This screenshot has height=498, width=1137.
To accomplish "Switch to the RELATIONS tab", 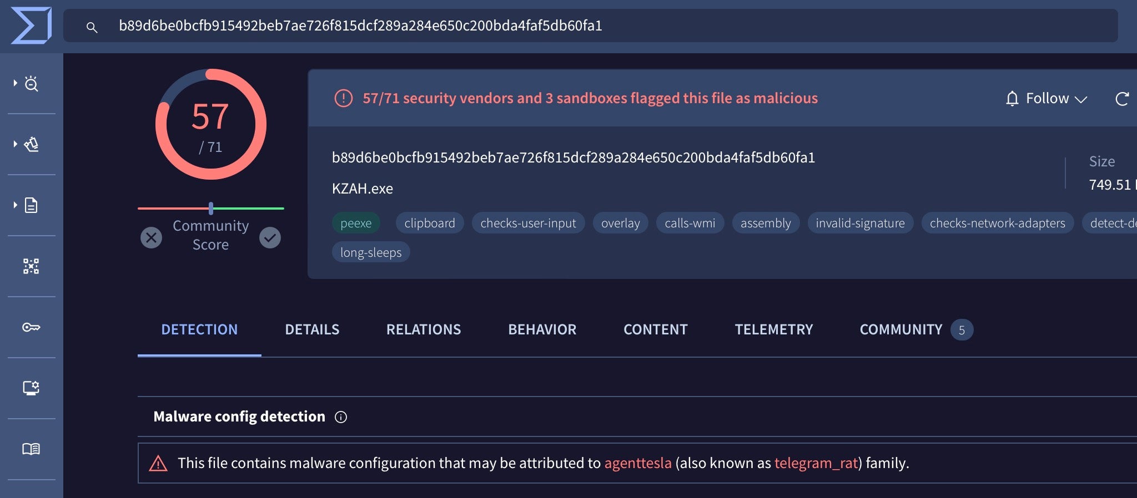I will pos(424,329).
